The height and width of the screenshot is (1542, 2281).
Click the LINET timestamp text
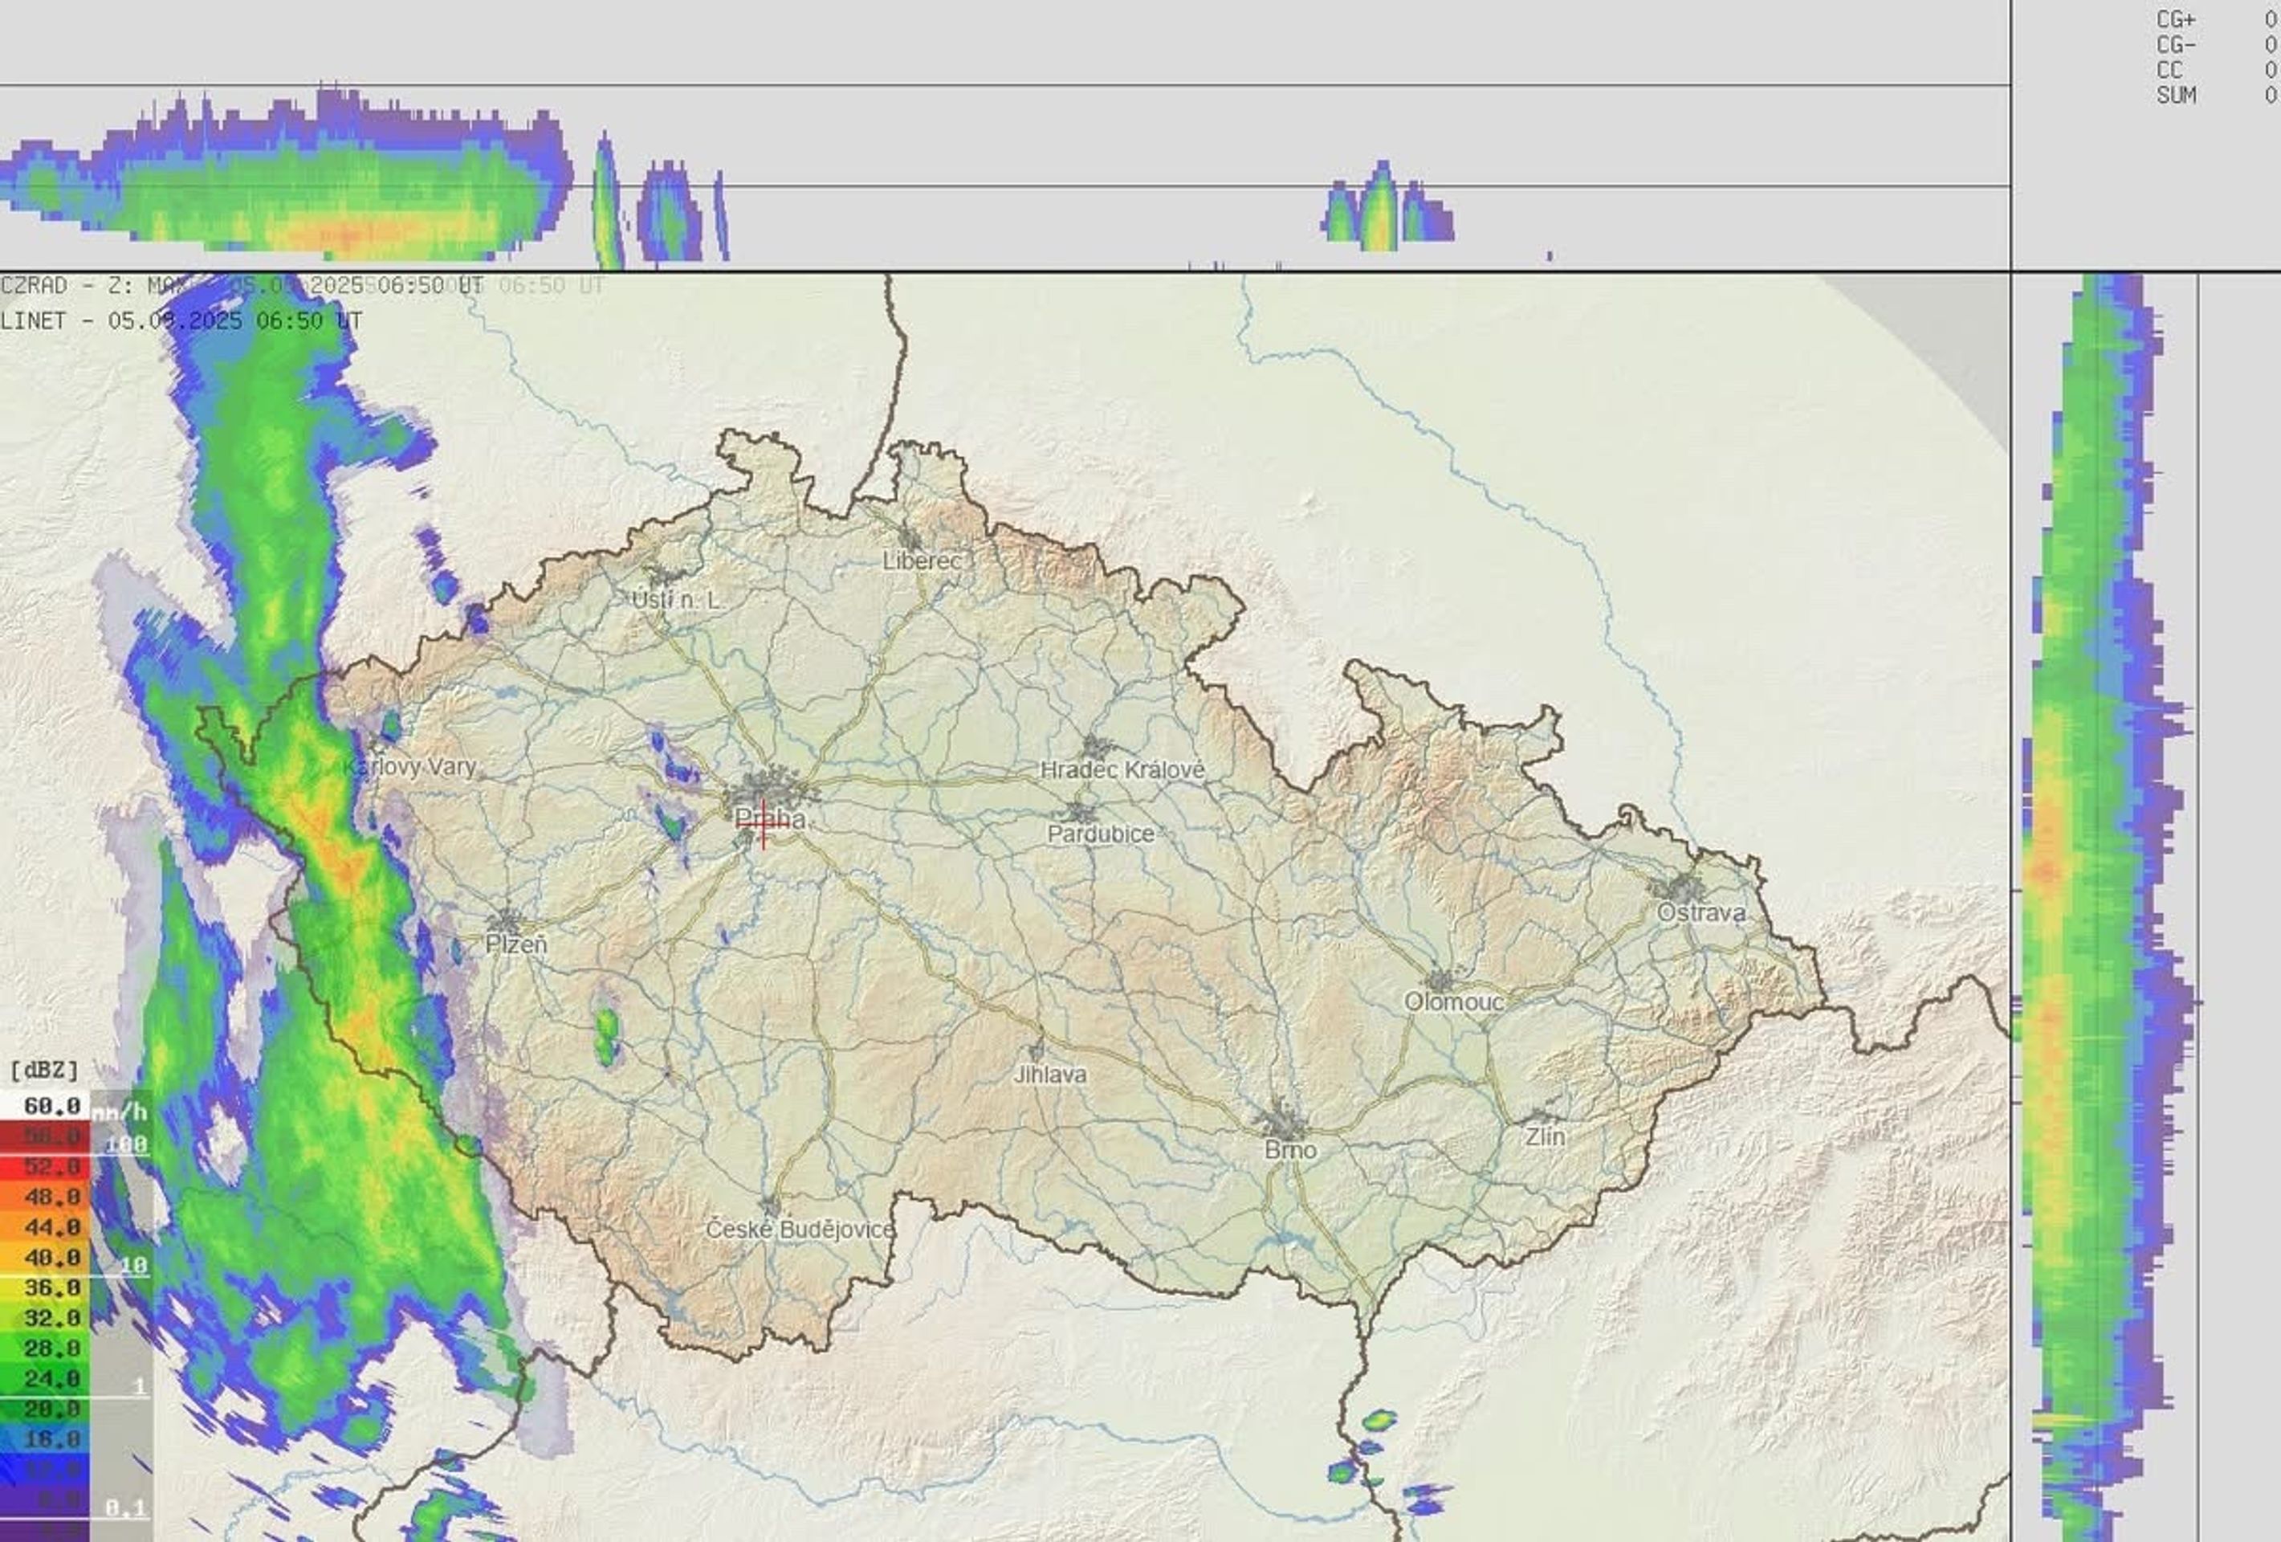pos(181,321)
